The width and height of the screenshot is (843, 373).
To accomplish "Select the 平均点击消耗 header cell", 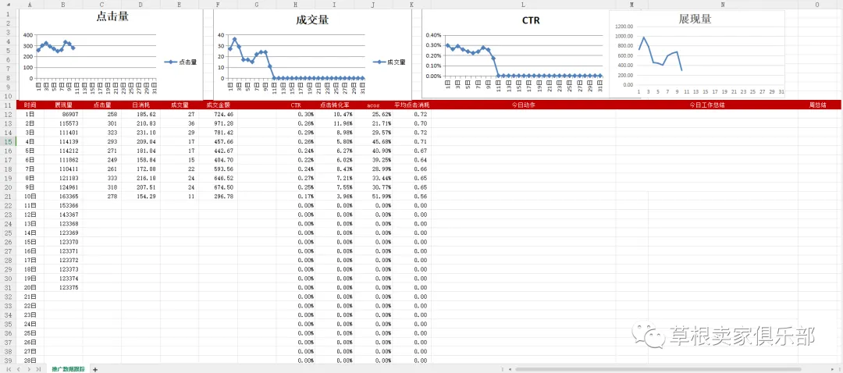I will coord(412,105).
